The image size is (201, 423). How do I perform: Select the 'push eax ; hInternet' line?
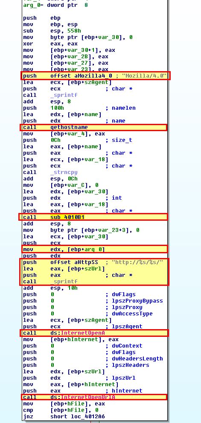click(83, 390)
